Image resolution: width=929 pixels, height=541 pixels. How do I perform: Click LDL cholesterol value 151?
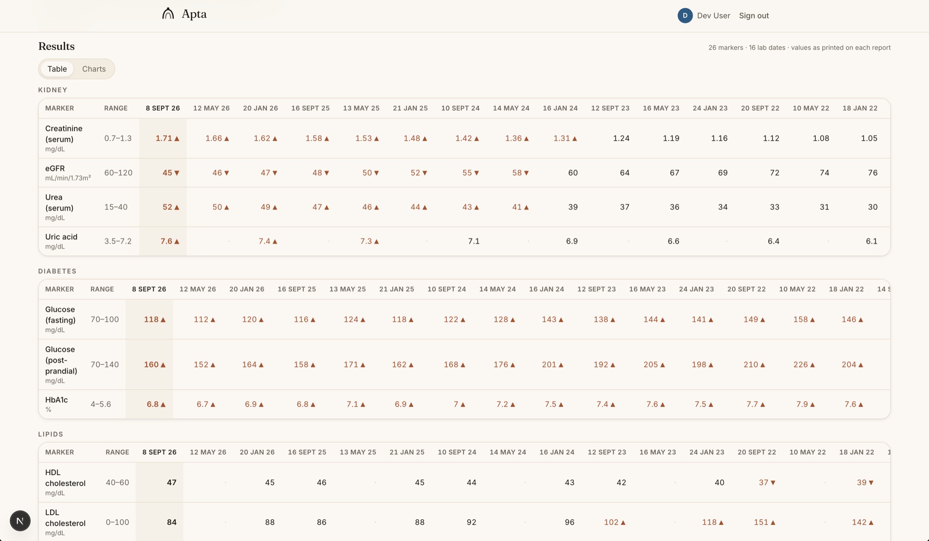tap(765, 522)
